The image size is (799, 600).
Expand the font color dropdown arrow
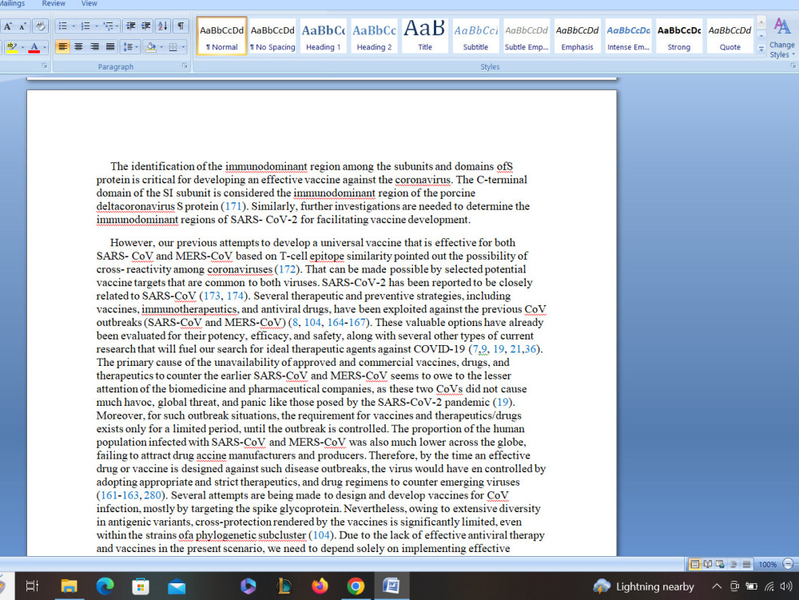point(45,47)
